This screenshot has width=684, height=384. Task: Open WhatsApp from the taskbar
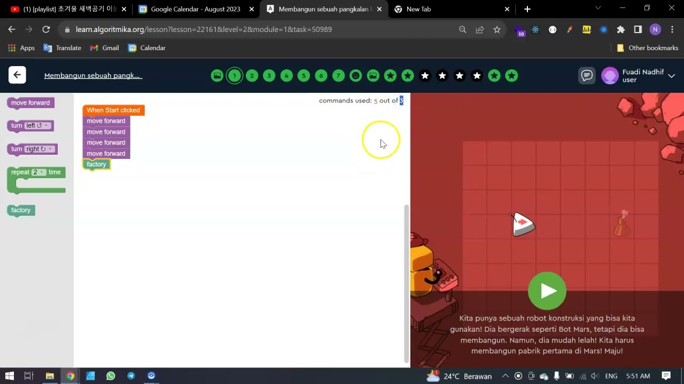[x=111, y=376]
